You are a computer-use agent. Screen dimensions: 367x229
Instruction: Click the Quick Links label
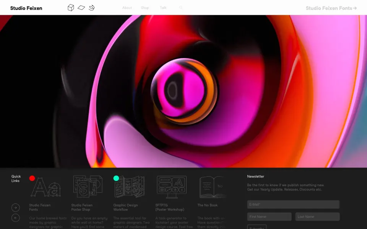(x=16, y=179)
